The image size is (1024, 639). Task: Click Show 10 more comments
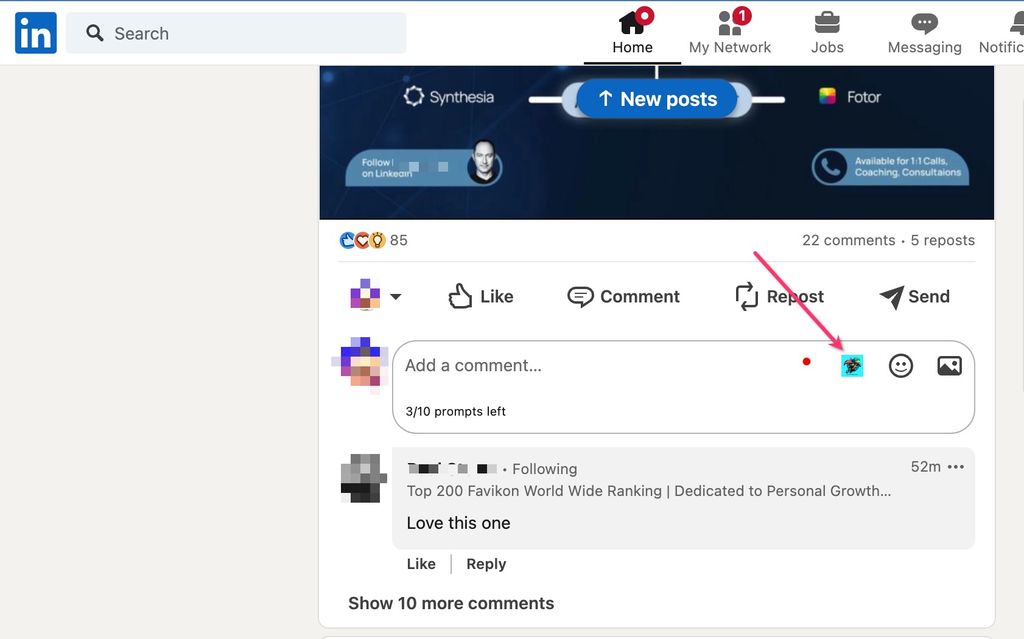click(451, 603)
